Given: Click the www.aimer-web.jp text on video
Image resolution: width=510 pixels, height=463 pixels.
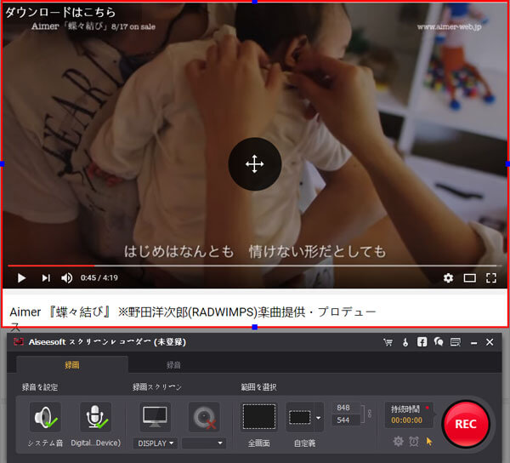Looking at the screenshot, I should 449,26.
